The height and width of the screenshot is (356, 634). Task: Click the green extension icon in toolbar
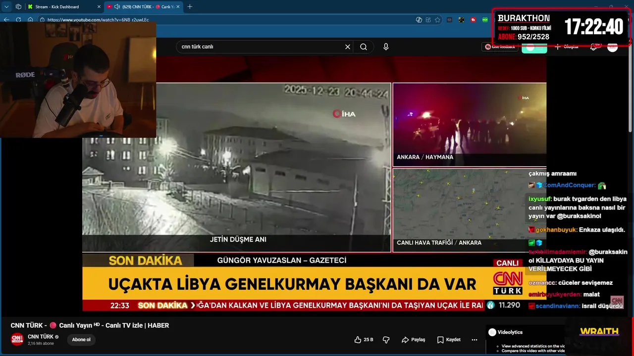485,20
